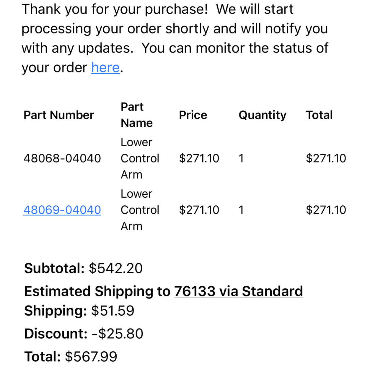This screenshot has height=375, width=378.
Task: Tap the second row's $271.10 total
Action: pyautogui.click(x=326, y=210)
